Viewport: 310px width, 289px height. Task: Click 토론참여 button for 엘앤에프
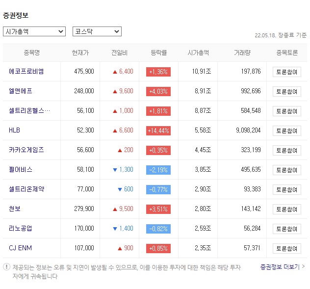(287, 91)
